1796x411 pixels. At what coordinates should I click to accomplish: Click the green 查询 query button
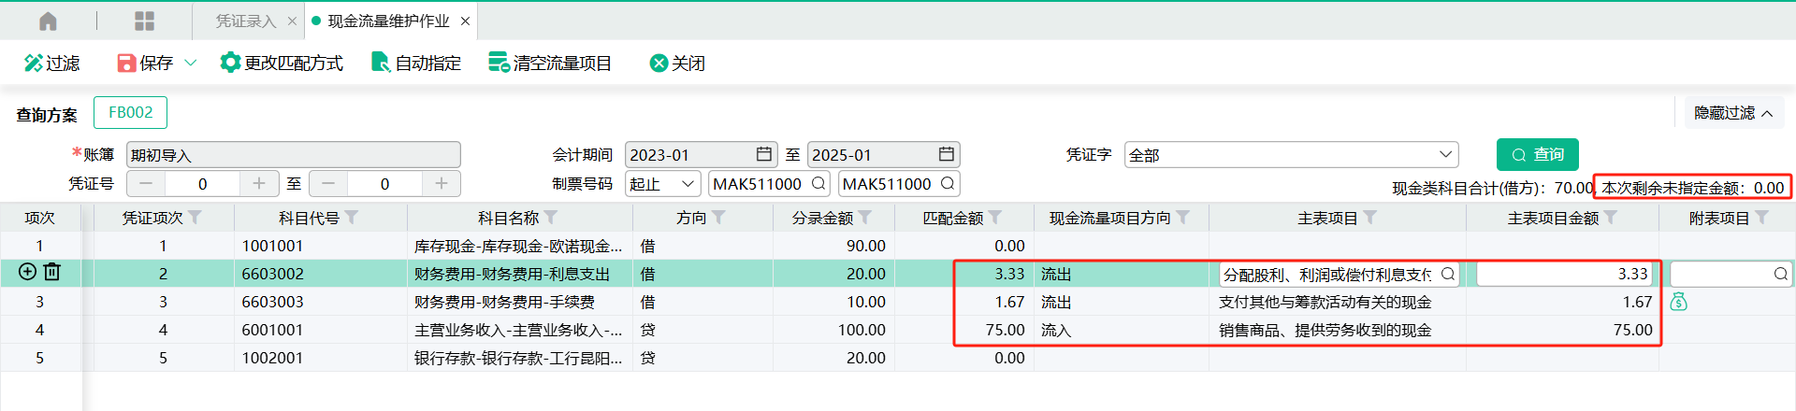coord(1538,154)
